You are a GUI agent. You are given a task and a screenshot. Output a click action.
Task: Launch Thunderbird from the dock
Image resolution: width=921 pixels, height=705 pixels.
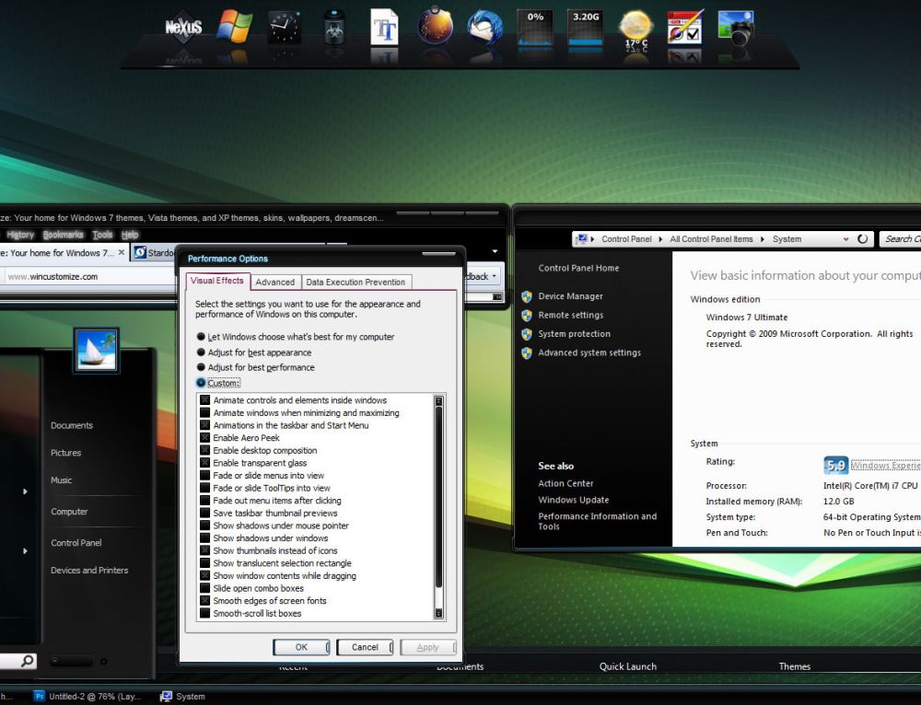coord(484,27)
